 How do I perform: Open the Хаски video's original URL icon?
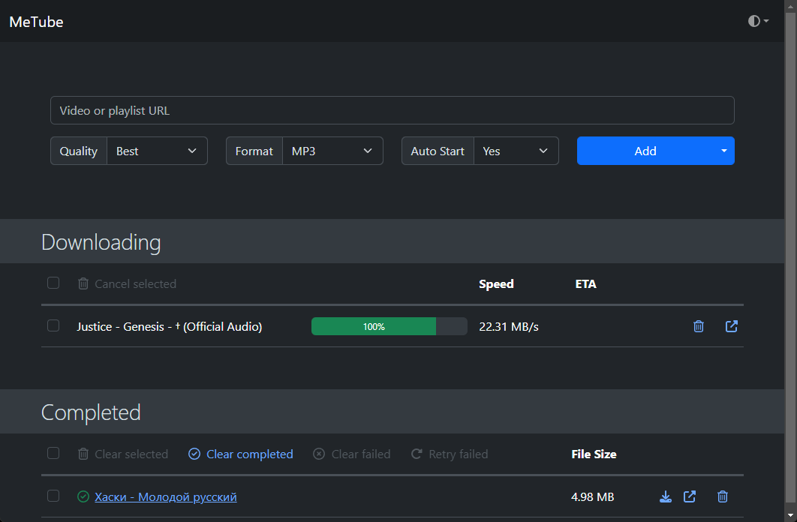point(690,496)
